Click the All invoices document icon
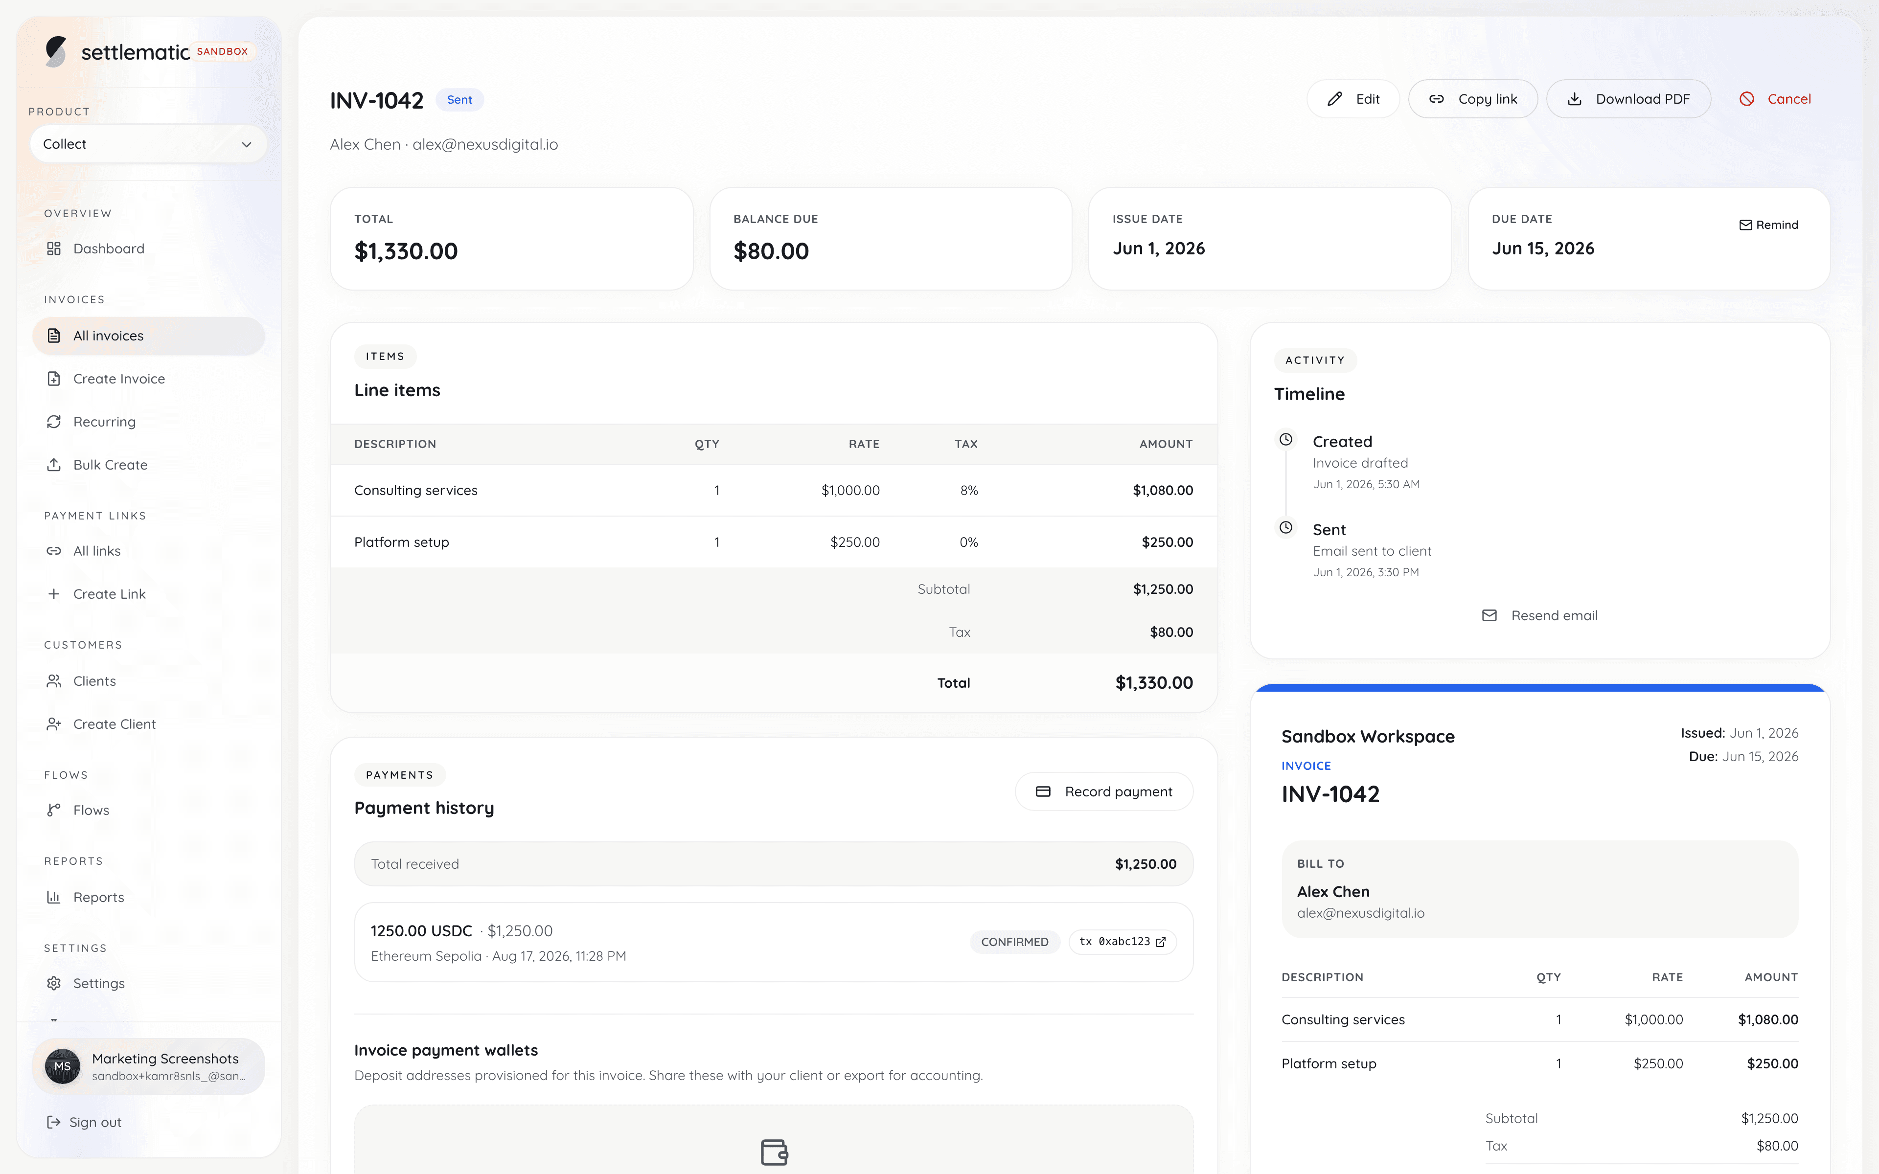The image size is (1879, 1174). [x=53, y=336]
